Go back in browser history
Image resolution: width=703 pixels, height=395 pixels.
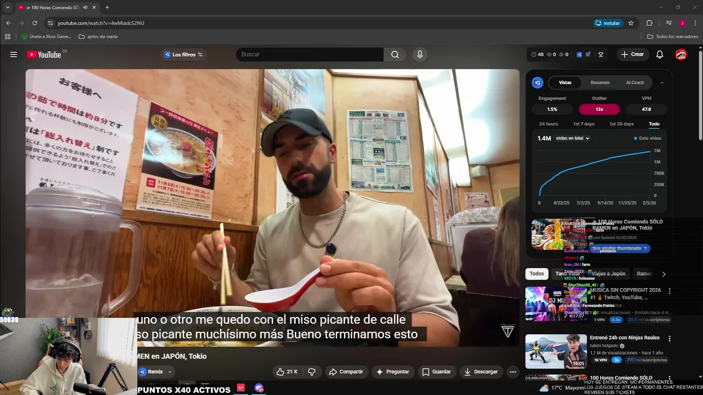[x=8, y=23]
